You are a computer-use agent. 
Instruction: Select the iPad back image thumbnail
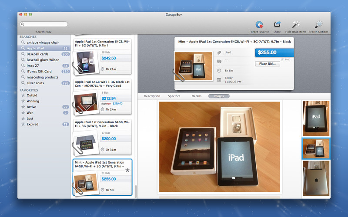(316, 178)
